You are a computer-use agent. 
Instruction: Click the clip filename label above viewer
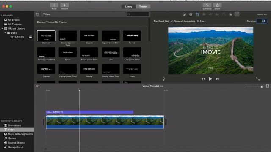180,21
